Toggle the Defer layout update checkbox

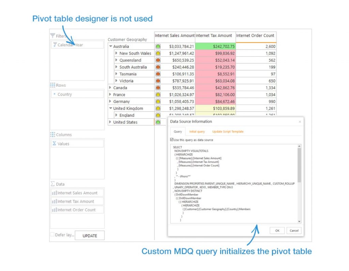[x=52, y=235]
